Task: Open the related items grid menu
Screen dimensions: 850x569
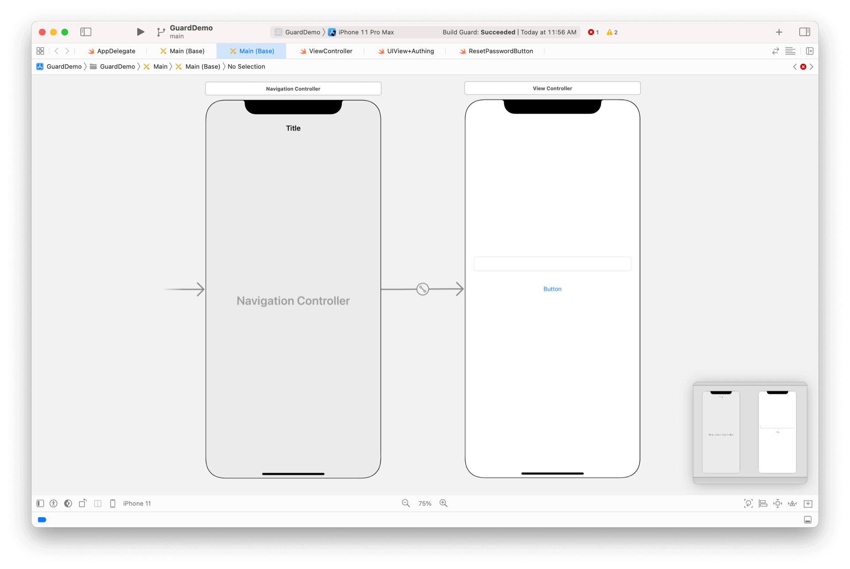Action: (40, 51)
